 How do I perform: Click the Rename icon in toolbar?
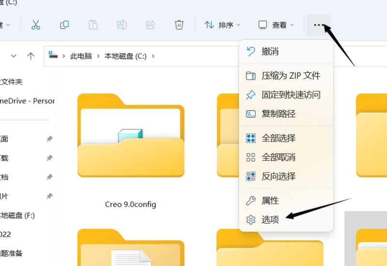click(x=121, y=25)
